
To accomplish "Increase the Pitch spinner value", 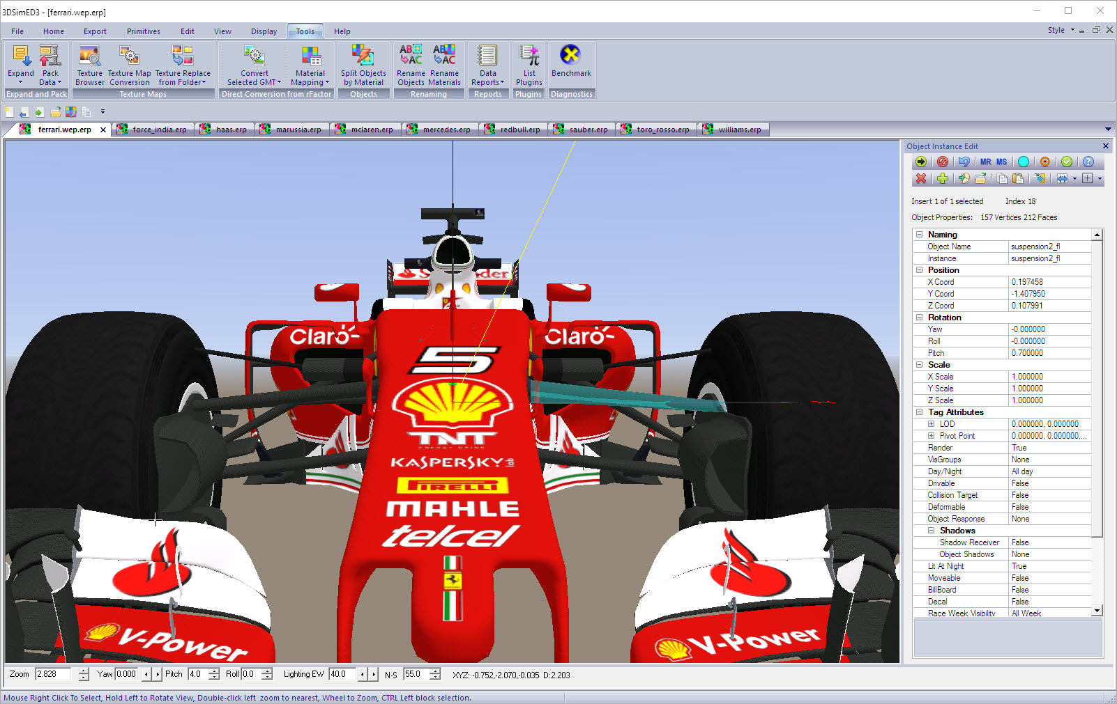I will tap(214, 671).
